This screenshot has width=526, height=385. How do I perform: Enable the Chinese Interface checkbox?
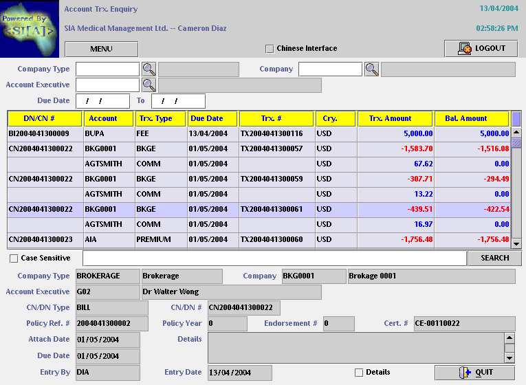coord(270,49)
